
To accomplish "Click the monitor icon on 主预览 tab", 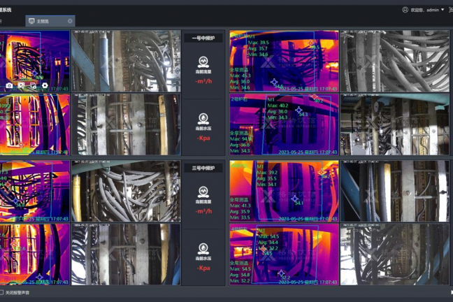I will pos(31,21).
